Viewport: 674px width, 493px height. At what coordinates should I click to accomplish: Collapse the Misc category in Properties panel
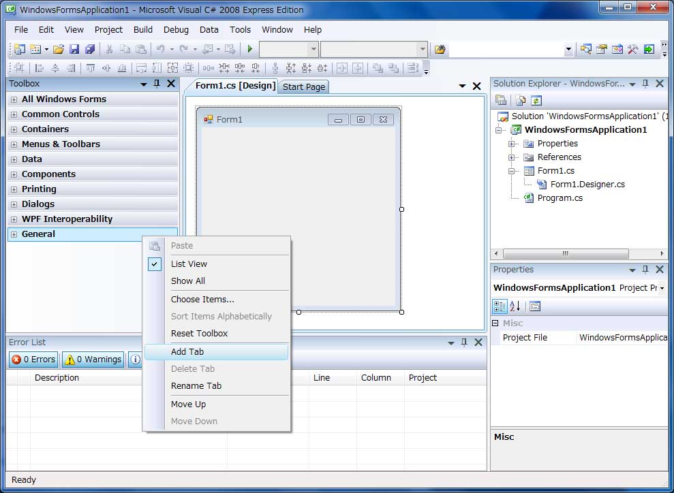point(495,323)
